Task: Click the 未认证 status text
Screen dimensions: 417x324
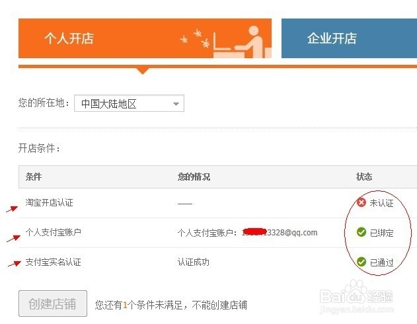Action: 381,203
